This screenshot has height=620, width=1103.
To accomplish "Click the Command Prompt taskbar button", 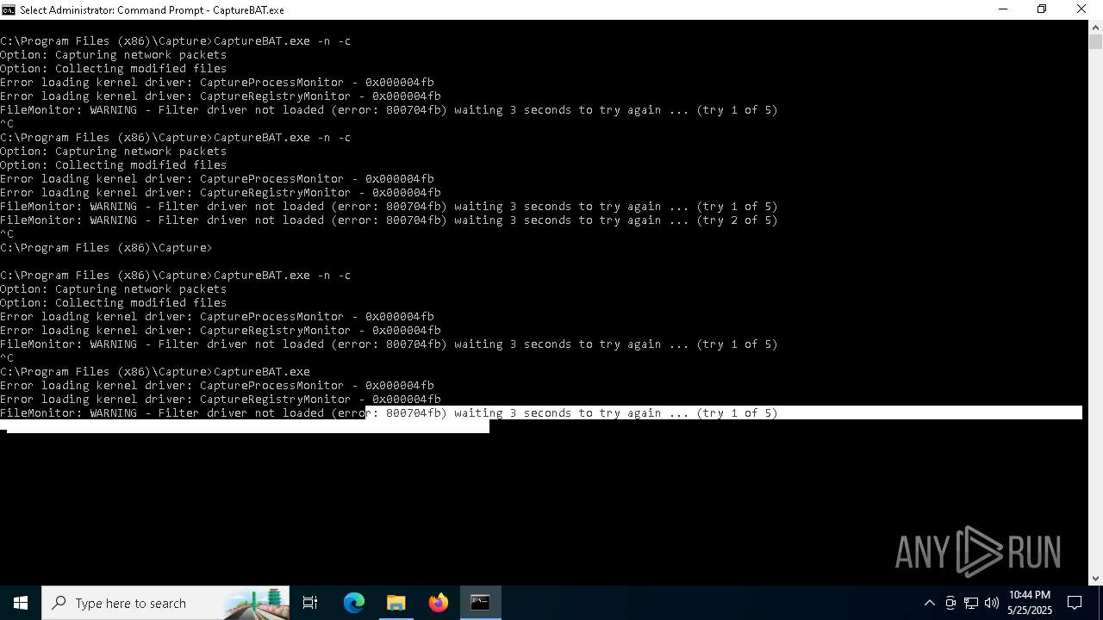I will [480, 603].
